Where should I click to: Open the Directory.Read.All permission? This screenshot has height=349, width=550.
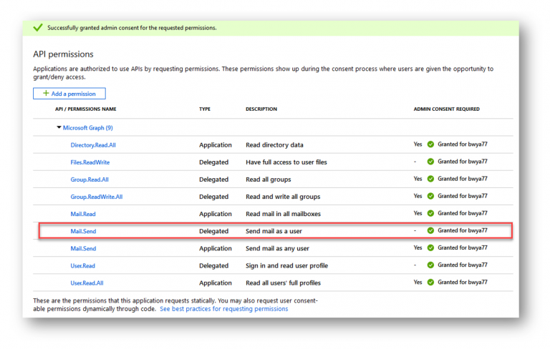(x=93, y=145)
